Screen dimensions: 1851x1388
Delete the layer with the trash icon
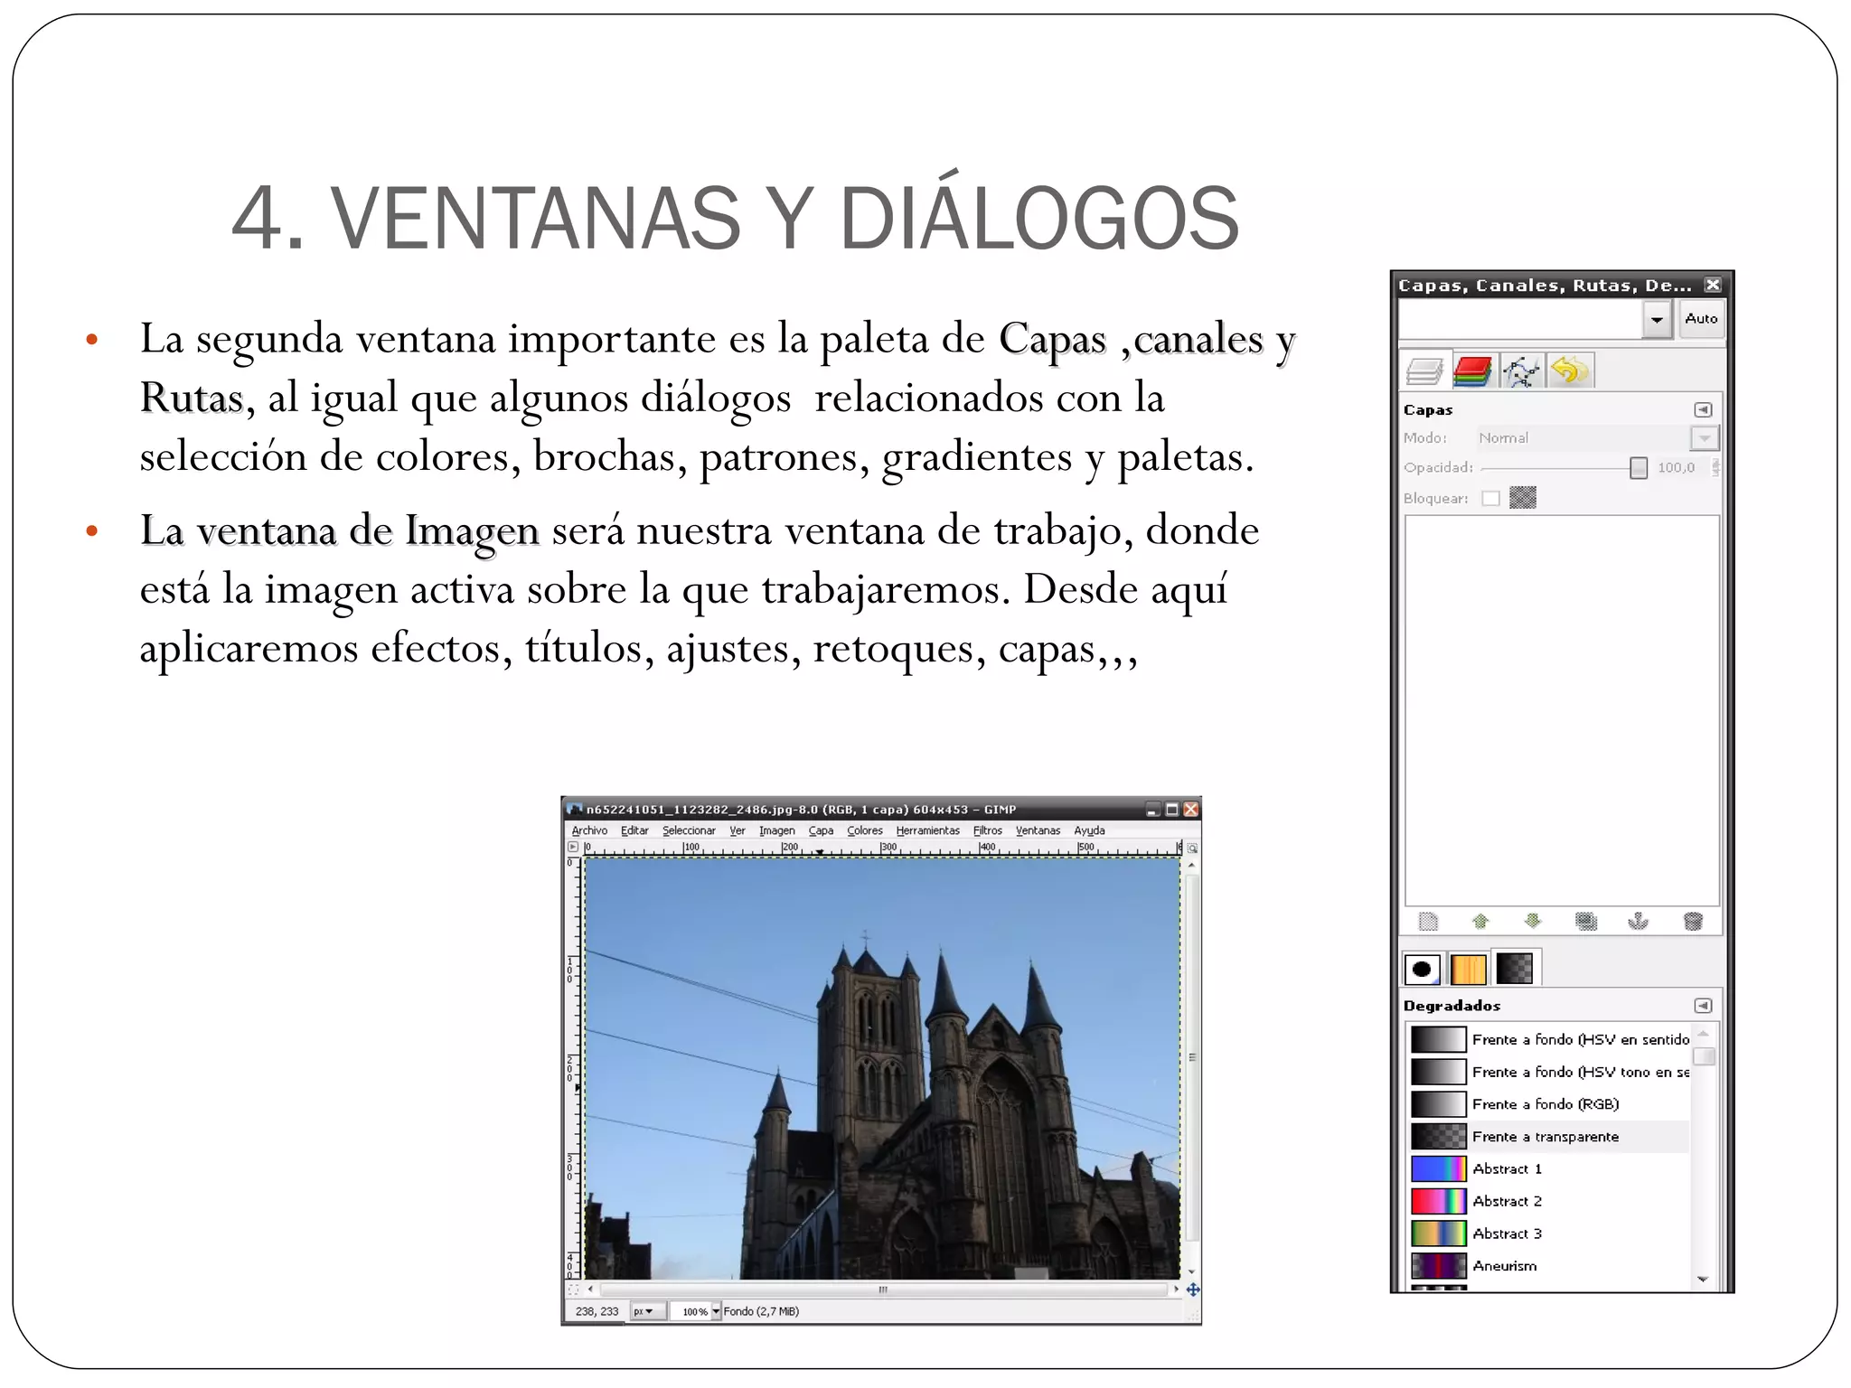[1693, 922]
